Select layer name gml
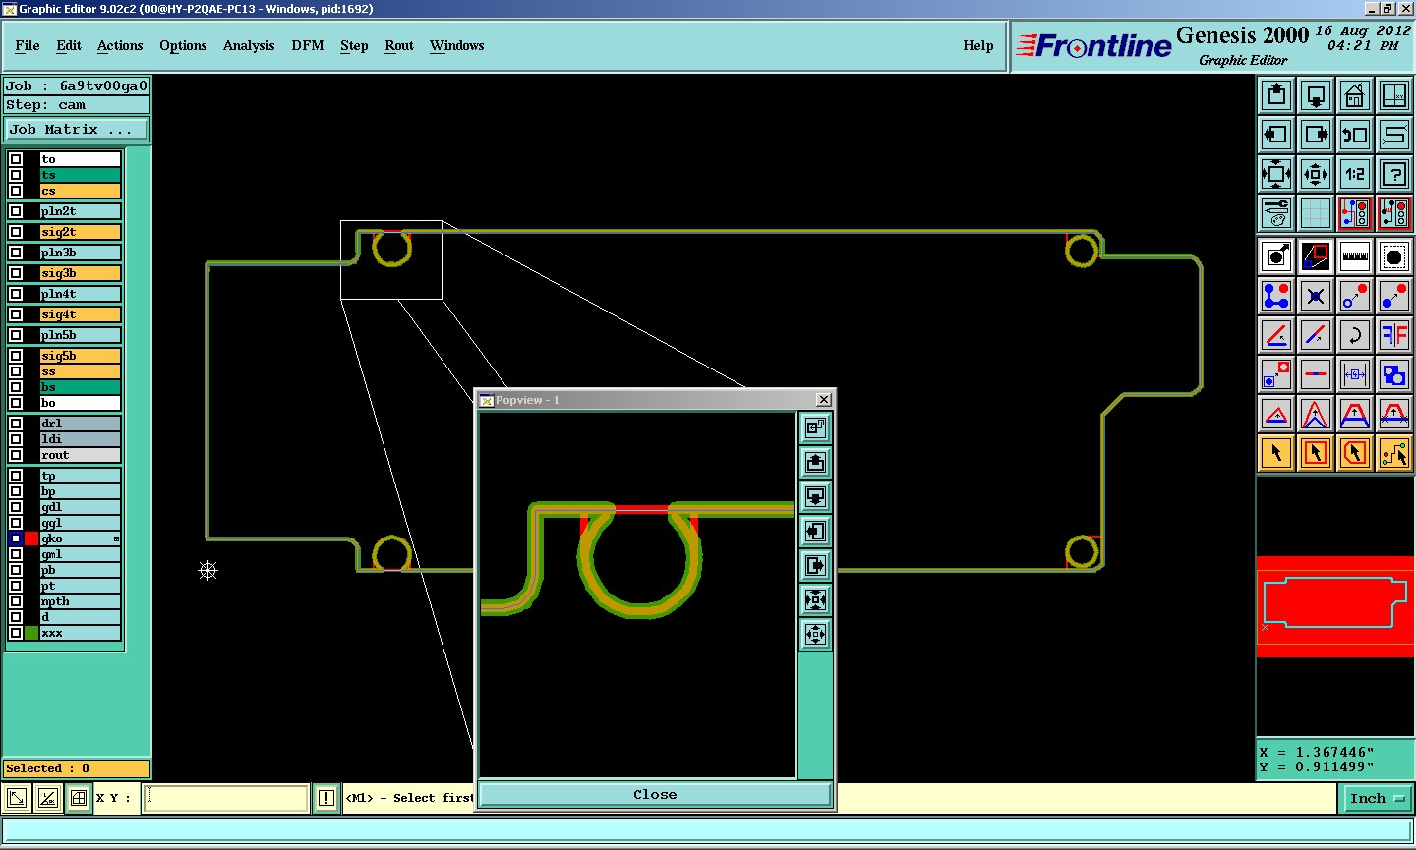This screenshot has width=1416, height=850. point(81,554)
